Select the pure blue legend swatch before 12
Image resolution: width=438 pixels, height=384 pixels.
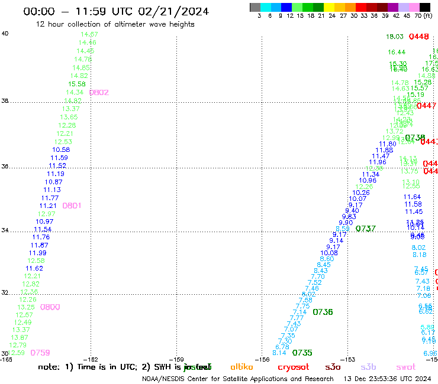pos(286,7)
